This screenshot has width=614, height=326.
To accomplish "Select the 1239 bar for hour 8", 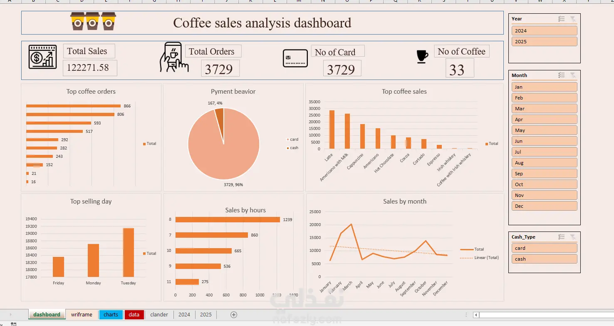I will pyautogui.click(x=228, y=219).
